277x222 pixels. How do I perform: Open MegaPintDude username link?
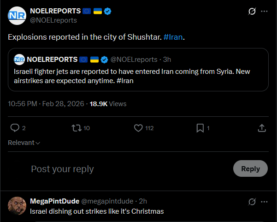tap(54, 201)
